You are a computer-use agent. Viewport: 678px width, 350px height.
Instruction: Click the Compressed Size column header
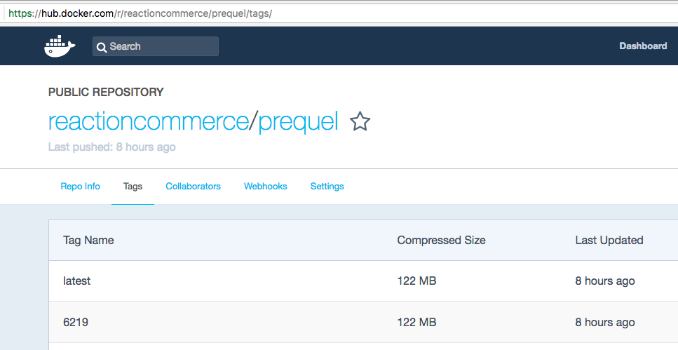[442, 240]
